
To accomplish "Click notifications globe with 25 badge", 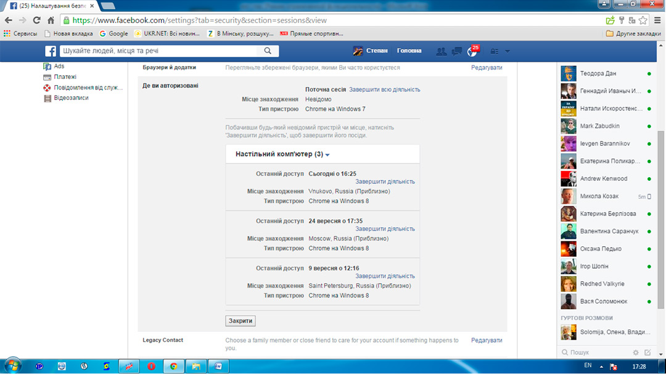I will [x=472, y=51].
